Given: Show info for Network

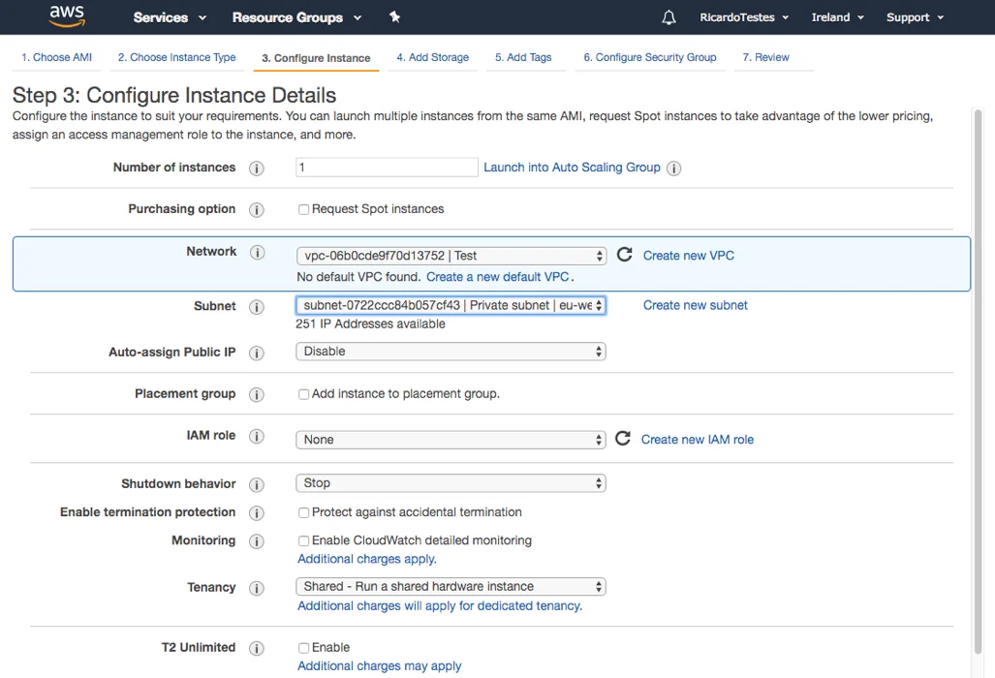Looking at the screenshot, I should tap(257, 253).
